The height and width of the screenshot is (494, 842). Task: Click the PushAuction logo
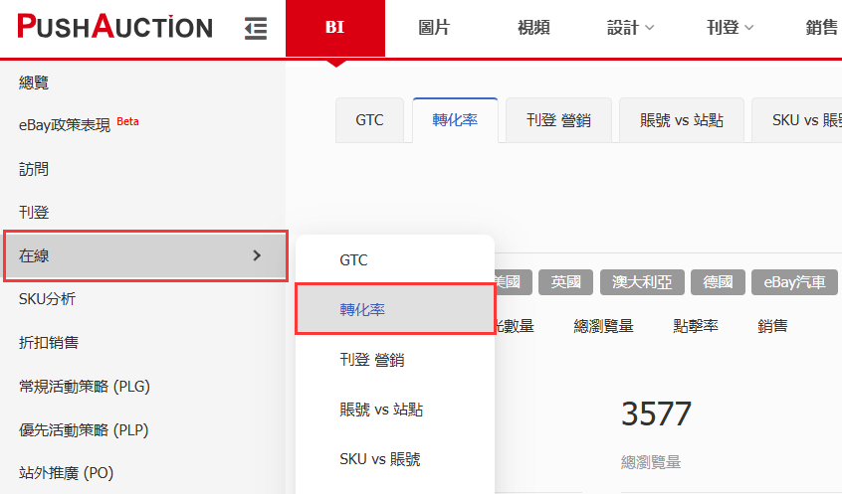(x=114, y=27)
